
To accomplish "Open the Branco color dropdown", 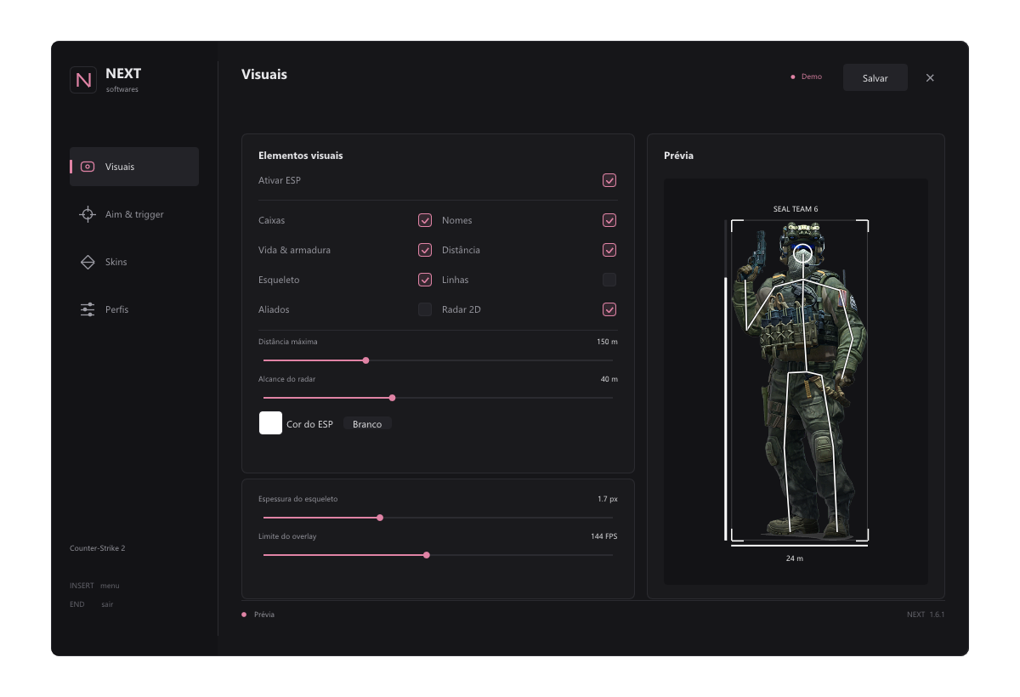I will coord(367,423).
